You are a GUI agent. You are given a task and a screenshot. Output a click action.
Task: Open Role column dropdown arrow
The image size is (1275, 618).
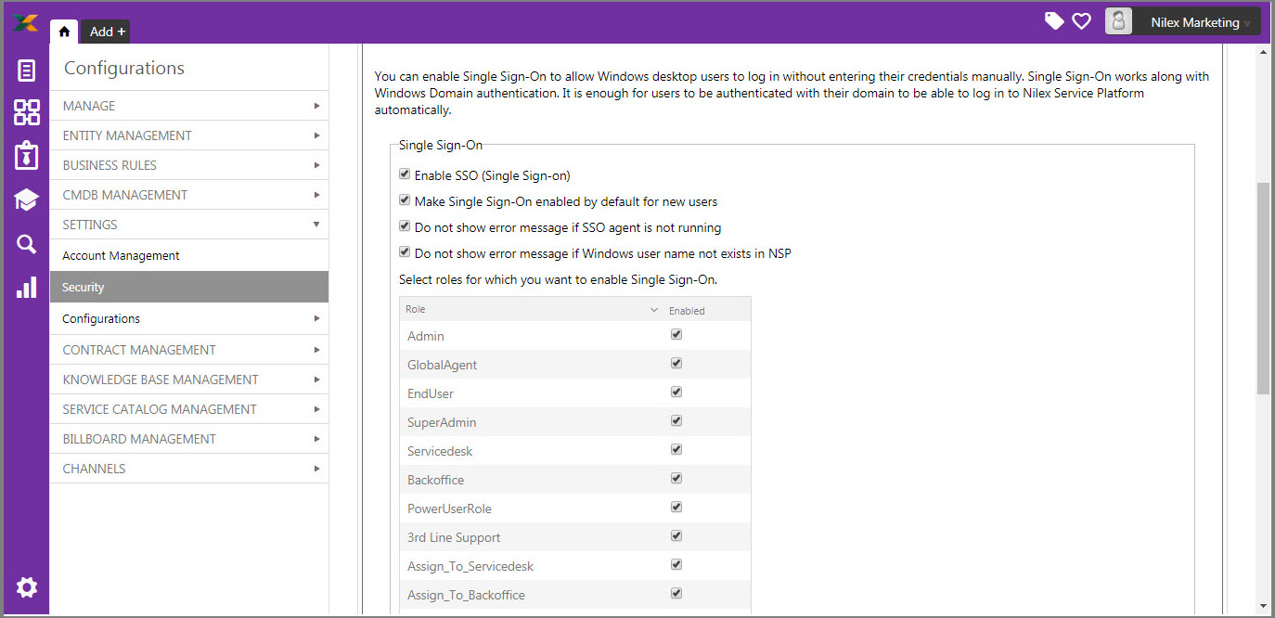tap(654, 309)
